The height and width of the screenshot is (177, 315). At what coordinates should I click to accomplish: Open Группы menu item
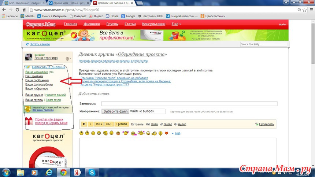tap(112, 24)
